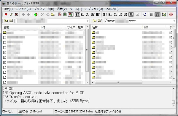Screen dimensions: 178x116
Task: Click the green mirroring upload icon
Action: coord(36,15)
